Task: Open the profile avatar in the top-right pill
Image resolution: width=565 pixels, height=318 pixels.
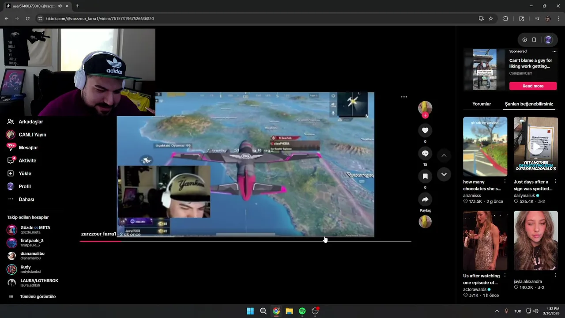Action: (548, 40)
